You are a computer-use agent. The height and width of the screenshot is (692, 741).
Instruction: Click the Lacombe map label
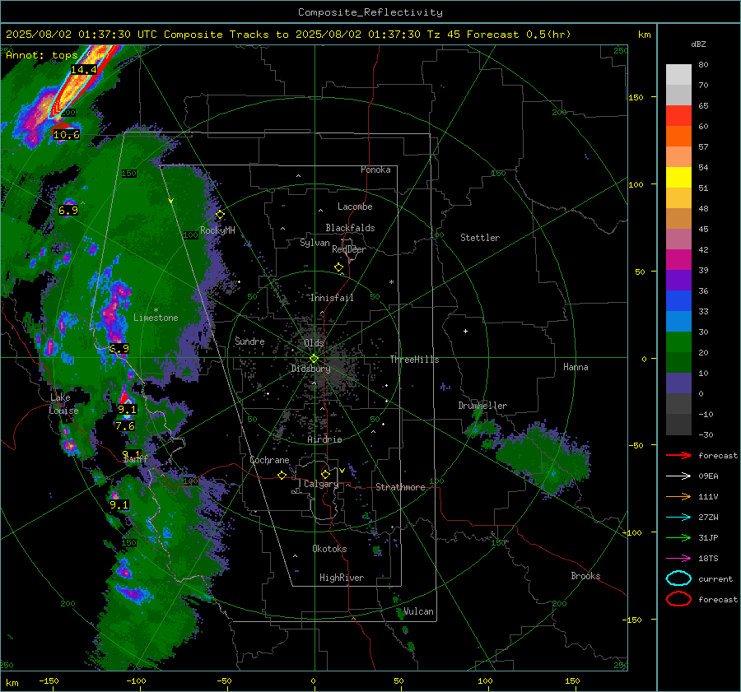click(x=355, y=207)
